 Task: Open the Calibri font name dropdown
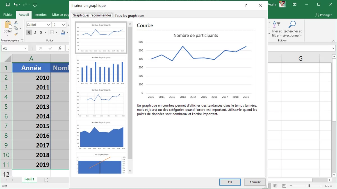click(49, 25)
